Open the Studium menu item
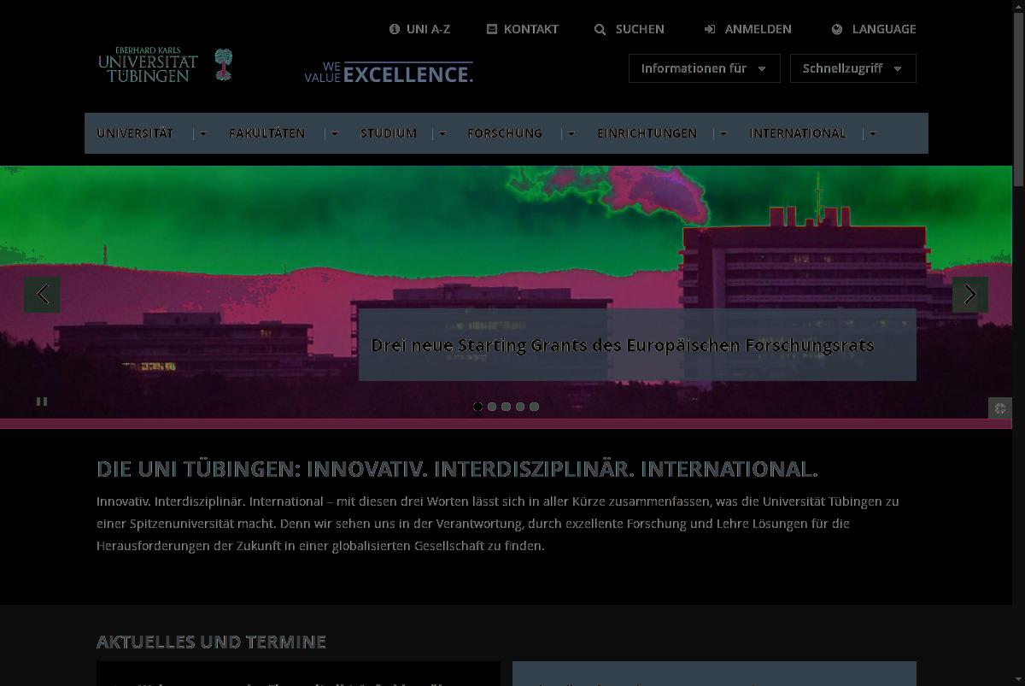 coord(389,133)
